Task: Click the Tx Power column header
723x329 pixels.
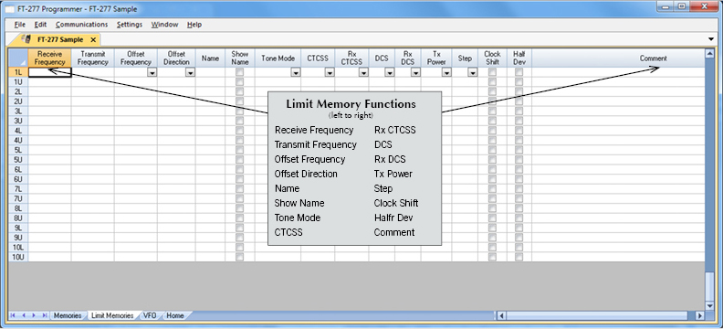Action: [436, 58]
